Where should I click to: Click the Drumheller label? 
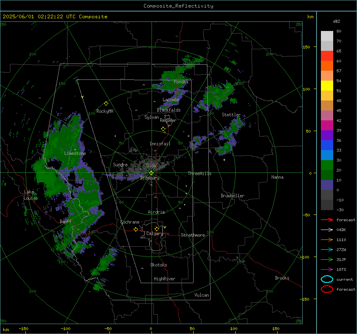232,196
